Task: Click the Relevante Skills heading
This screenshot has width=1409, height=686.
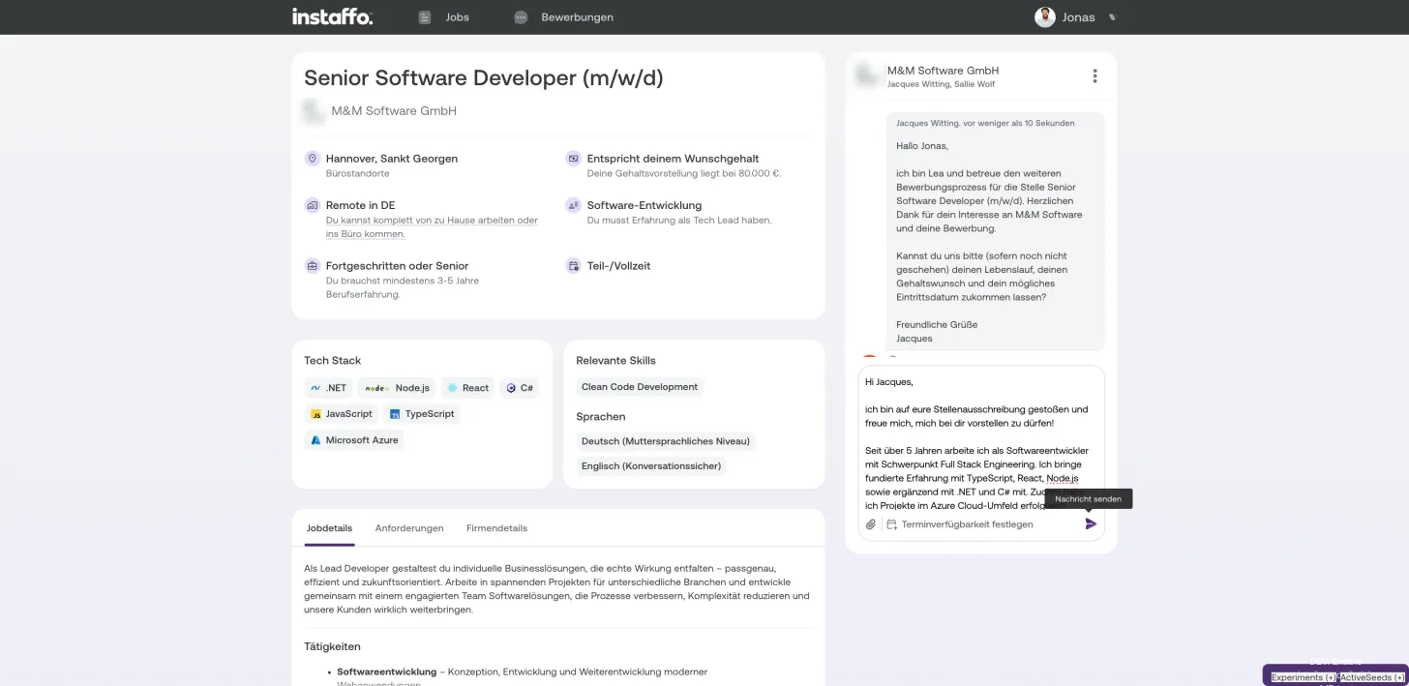Action: (x=615, y=361)
